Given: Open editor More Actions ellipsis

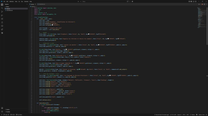Looking at the screenshot, I should tap(206, 4).
